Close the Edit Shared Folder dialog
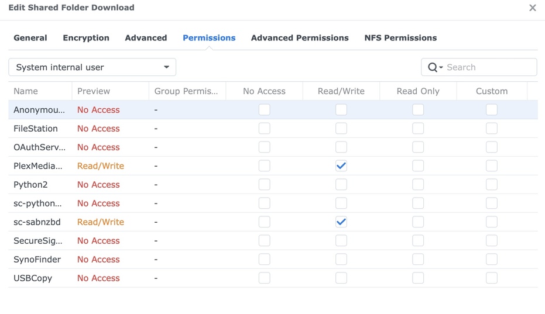 [x=532, y=8]
